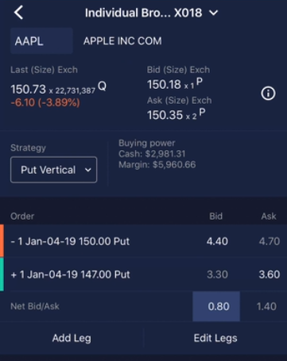Screen dimensions: 287x361
Task: Tap the bid quote 150.18
Action: click(164, 85)
